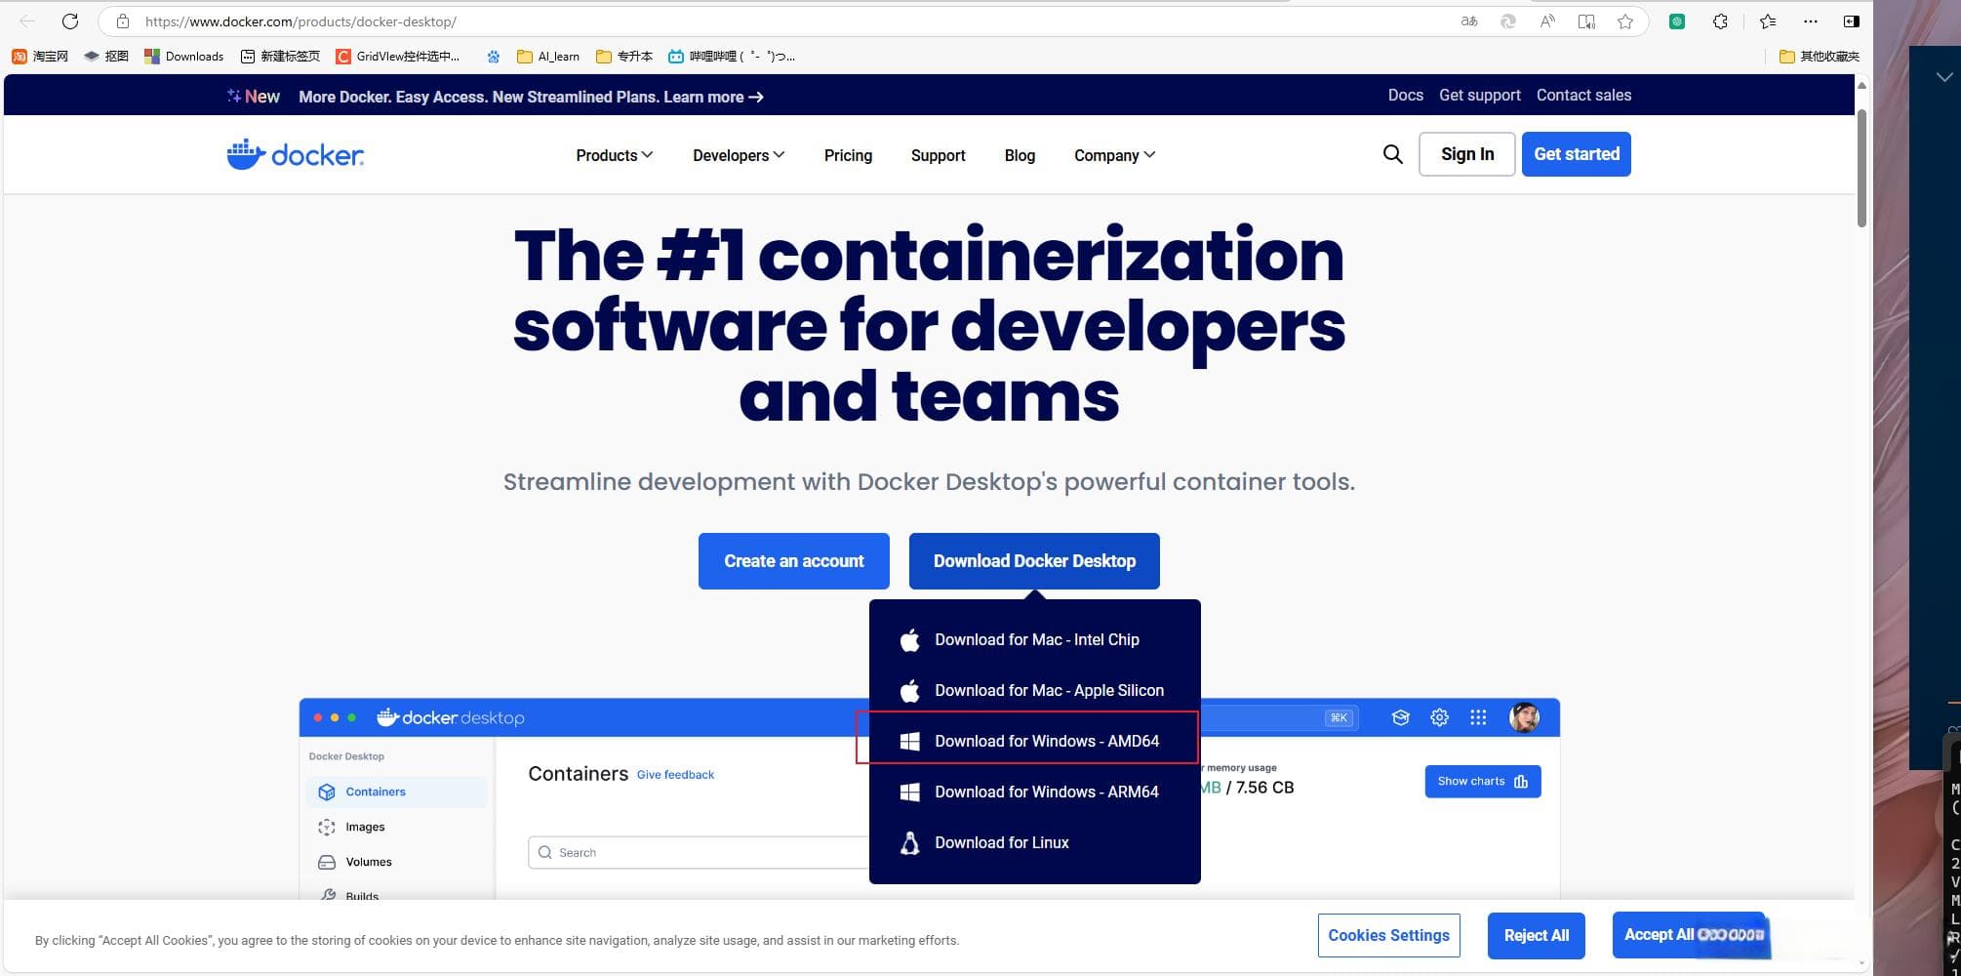Choose Download for Windows - ARM64
Viewport: 1961px width, 976px height.
[1034, 792]
